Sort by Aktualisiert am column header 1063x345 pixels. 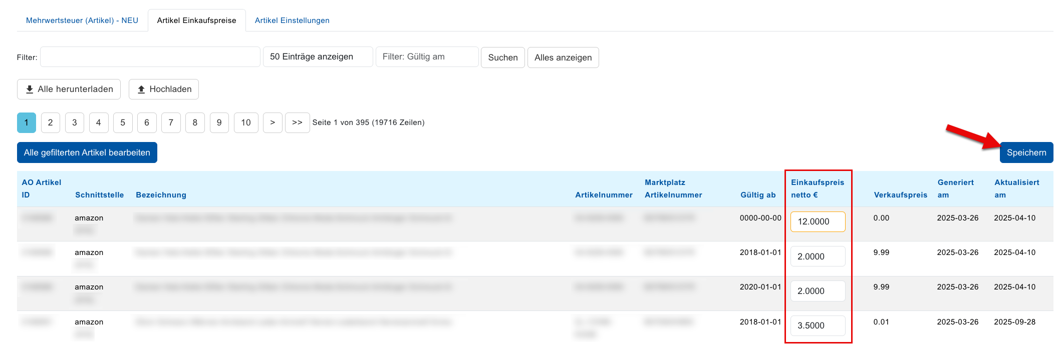[1017, 188]
